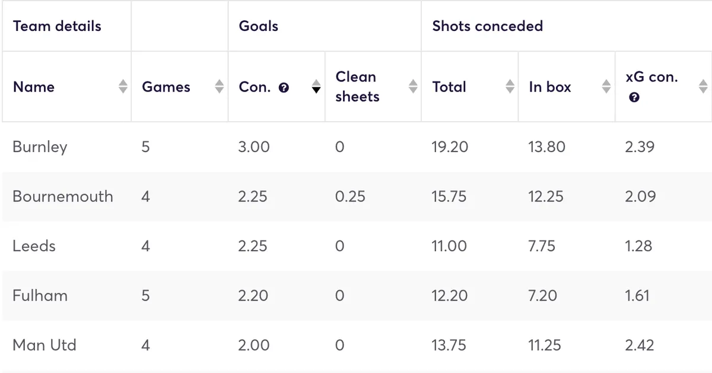The height and width of the screenshot is (373, 712).
Task: Click the sort arrows beside Name
Action: tap(123, 87)
